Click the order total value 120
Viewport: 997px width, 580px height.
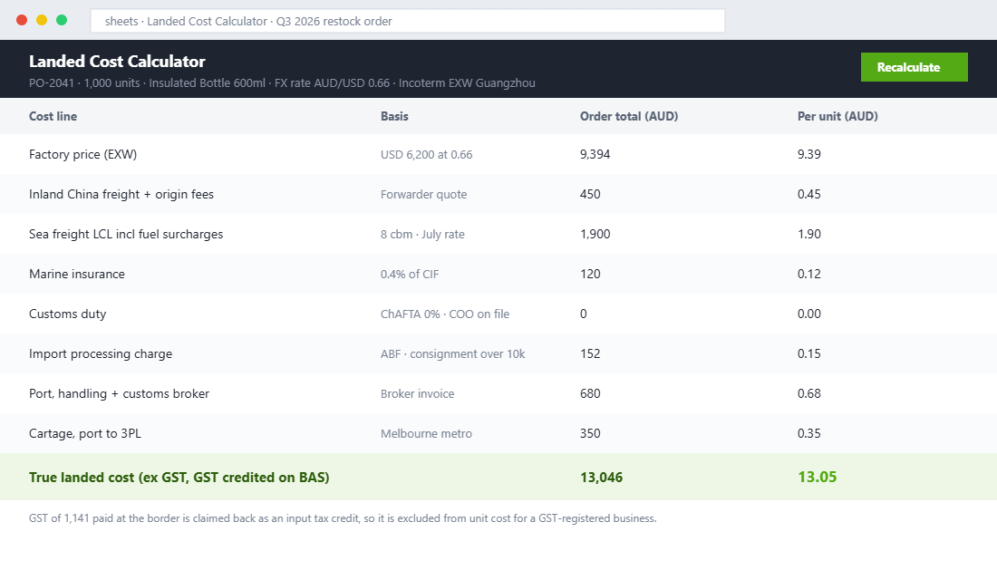(x=589, y=274)
